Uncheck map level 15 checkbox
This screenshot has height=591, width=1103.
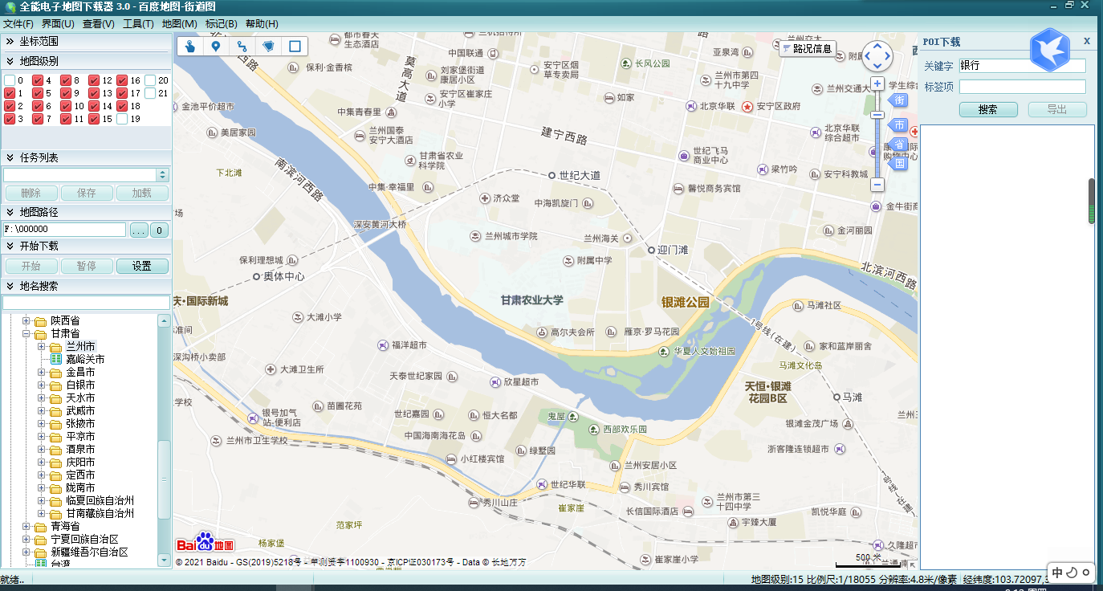tap(94, 119)
